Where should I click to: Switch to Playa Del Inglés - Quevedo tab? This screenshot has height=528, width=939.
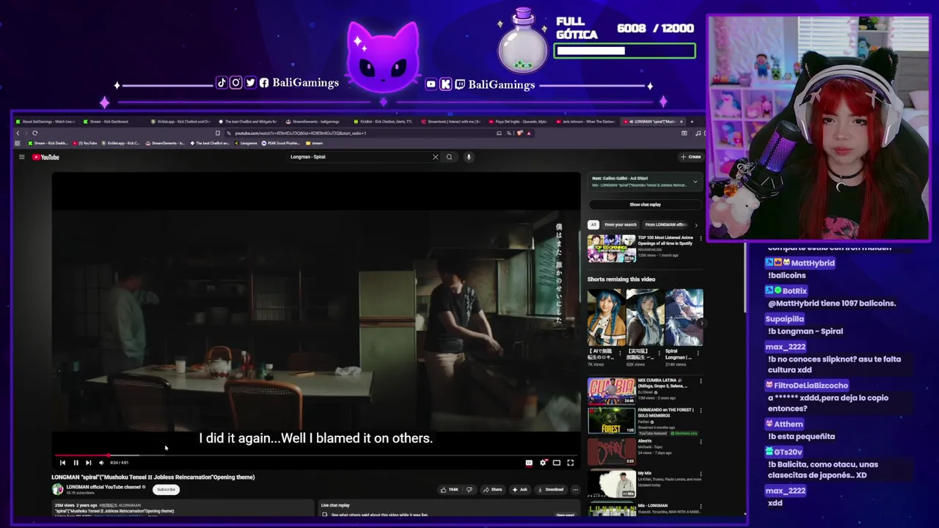pos(517,122)
